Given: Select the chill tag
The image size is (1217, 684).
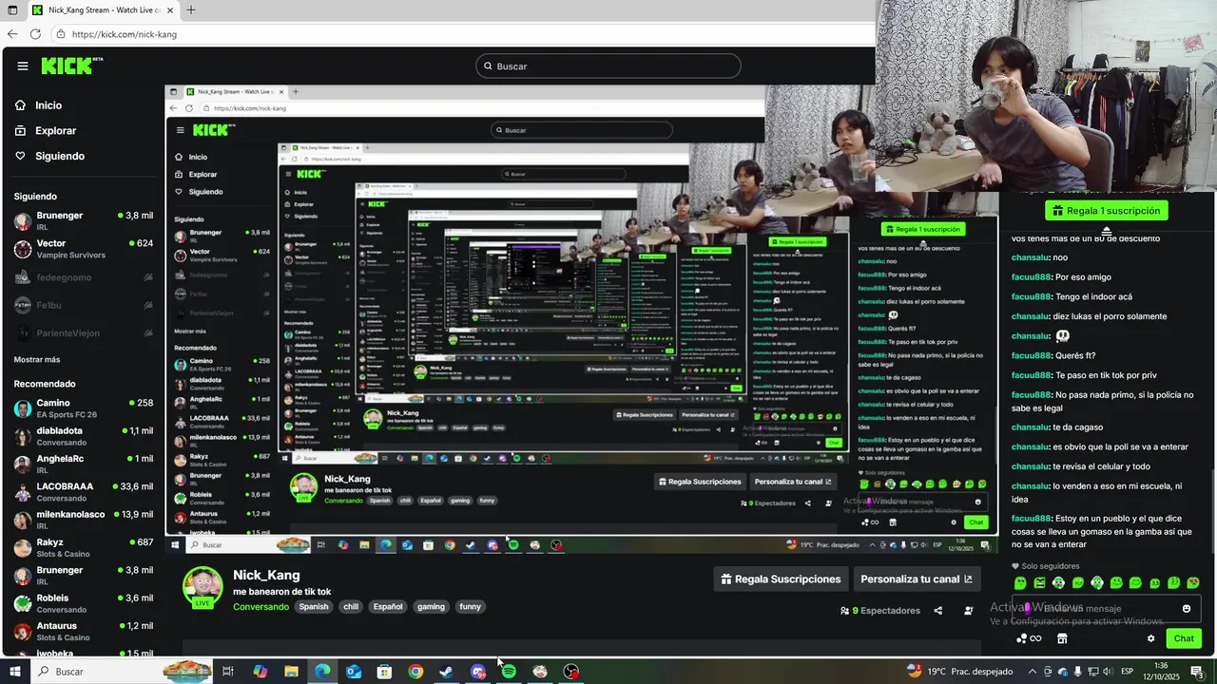Looking at the screenshot, I should 351,607.
